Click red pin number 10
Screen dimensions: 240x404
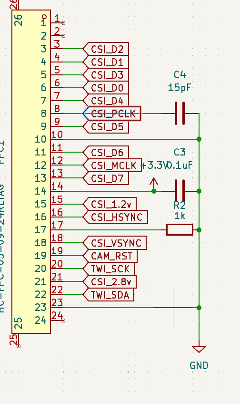click(57, 135)
